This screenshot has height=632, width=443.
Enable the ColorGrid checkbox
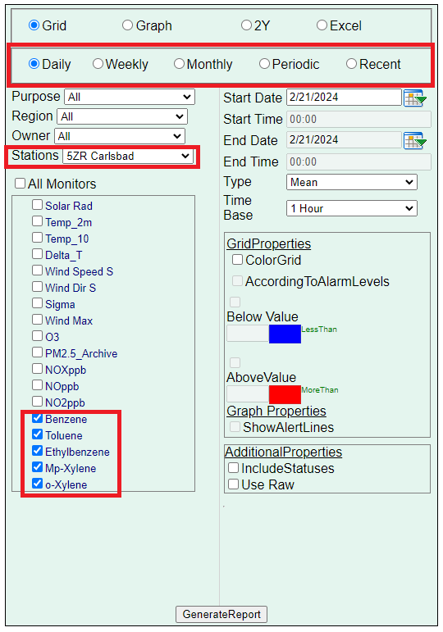coord(237,260)
